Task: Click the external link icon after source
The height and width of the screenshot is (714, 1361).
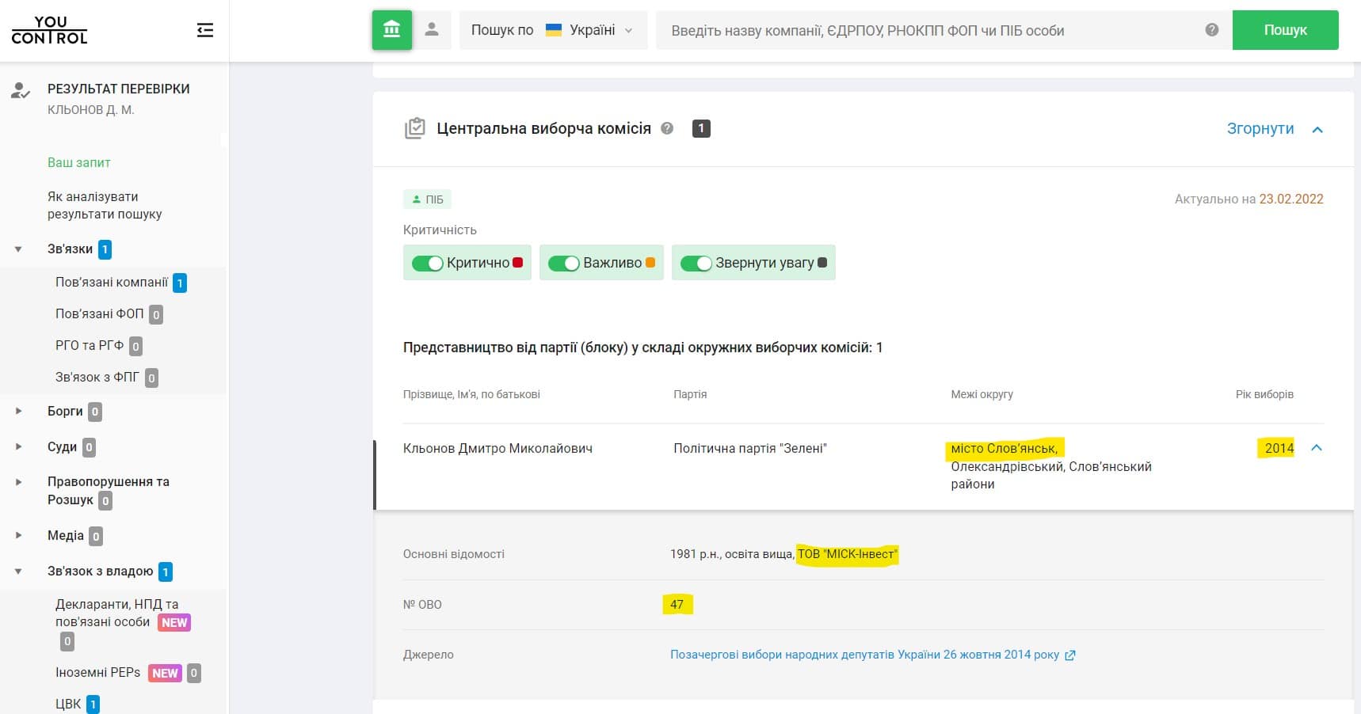Action: (1069, 655)
